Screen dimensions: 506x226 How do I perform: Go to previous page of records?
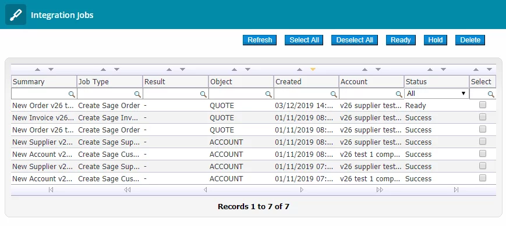[x=205, y=190]
